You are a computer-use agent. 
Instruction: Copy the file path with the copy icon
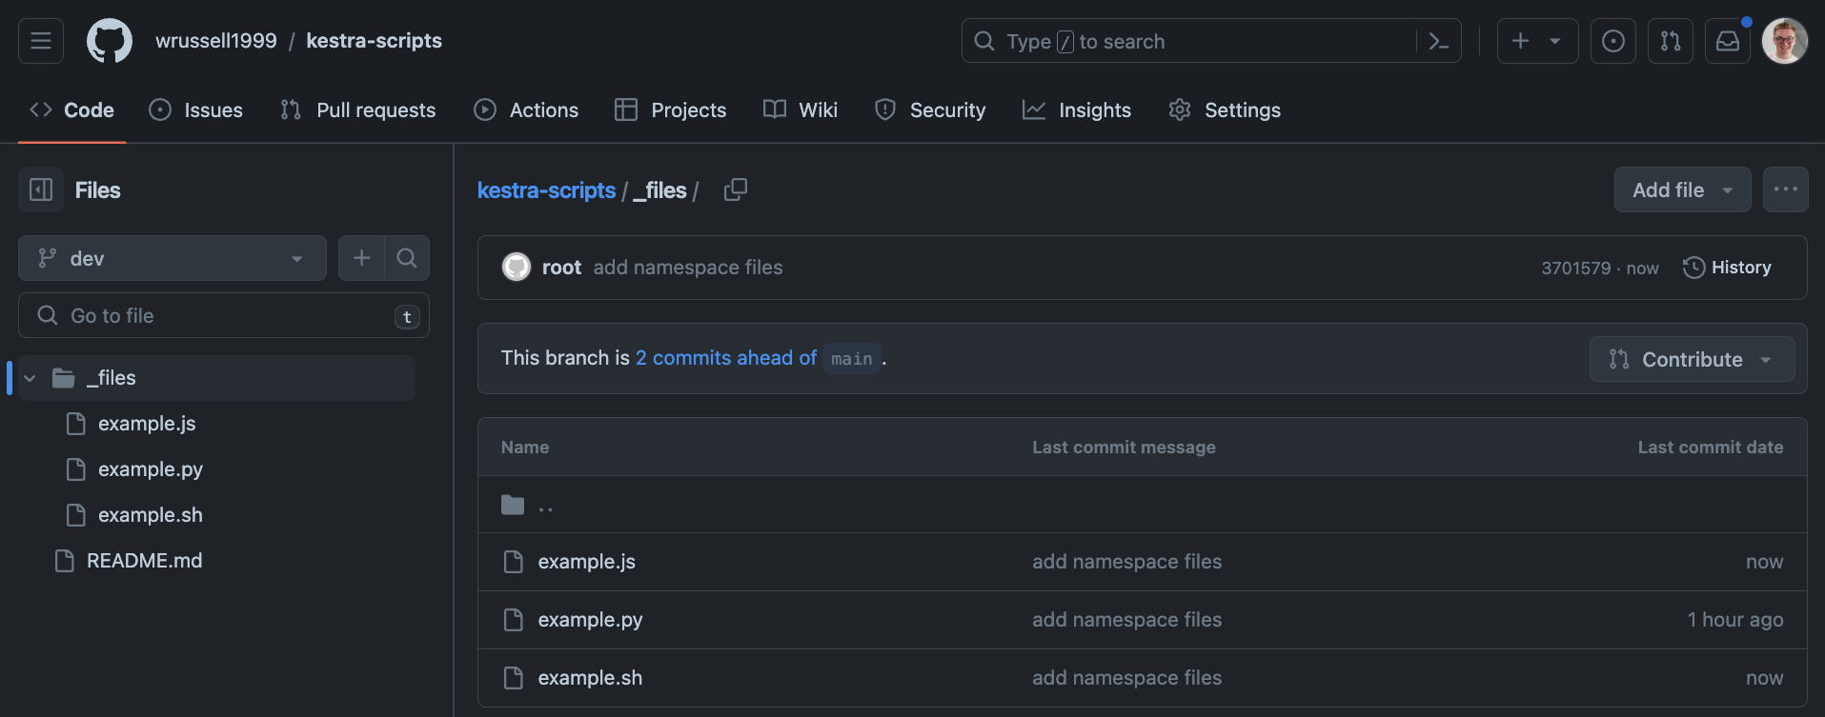click(x=735, y=190)
